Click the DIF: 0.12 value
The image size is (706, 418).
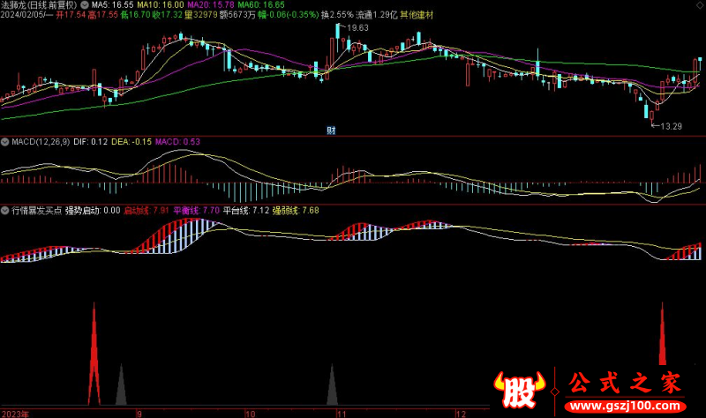click(x=91, y=142)
